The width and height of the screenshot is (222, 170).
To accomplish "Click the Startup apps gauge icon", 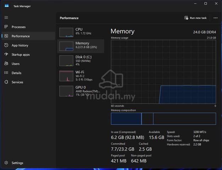I will pos(6,54).
